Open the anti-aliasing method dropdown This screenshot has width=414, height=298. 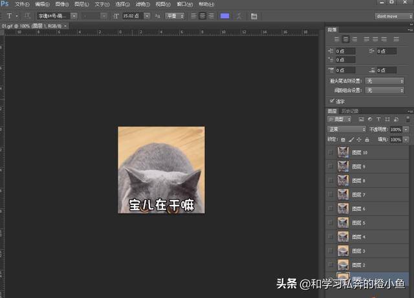(175, 16)
